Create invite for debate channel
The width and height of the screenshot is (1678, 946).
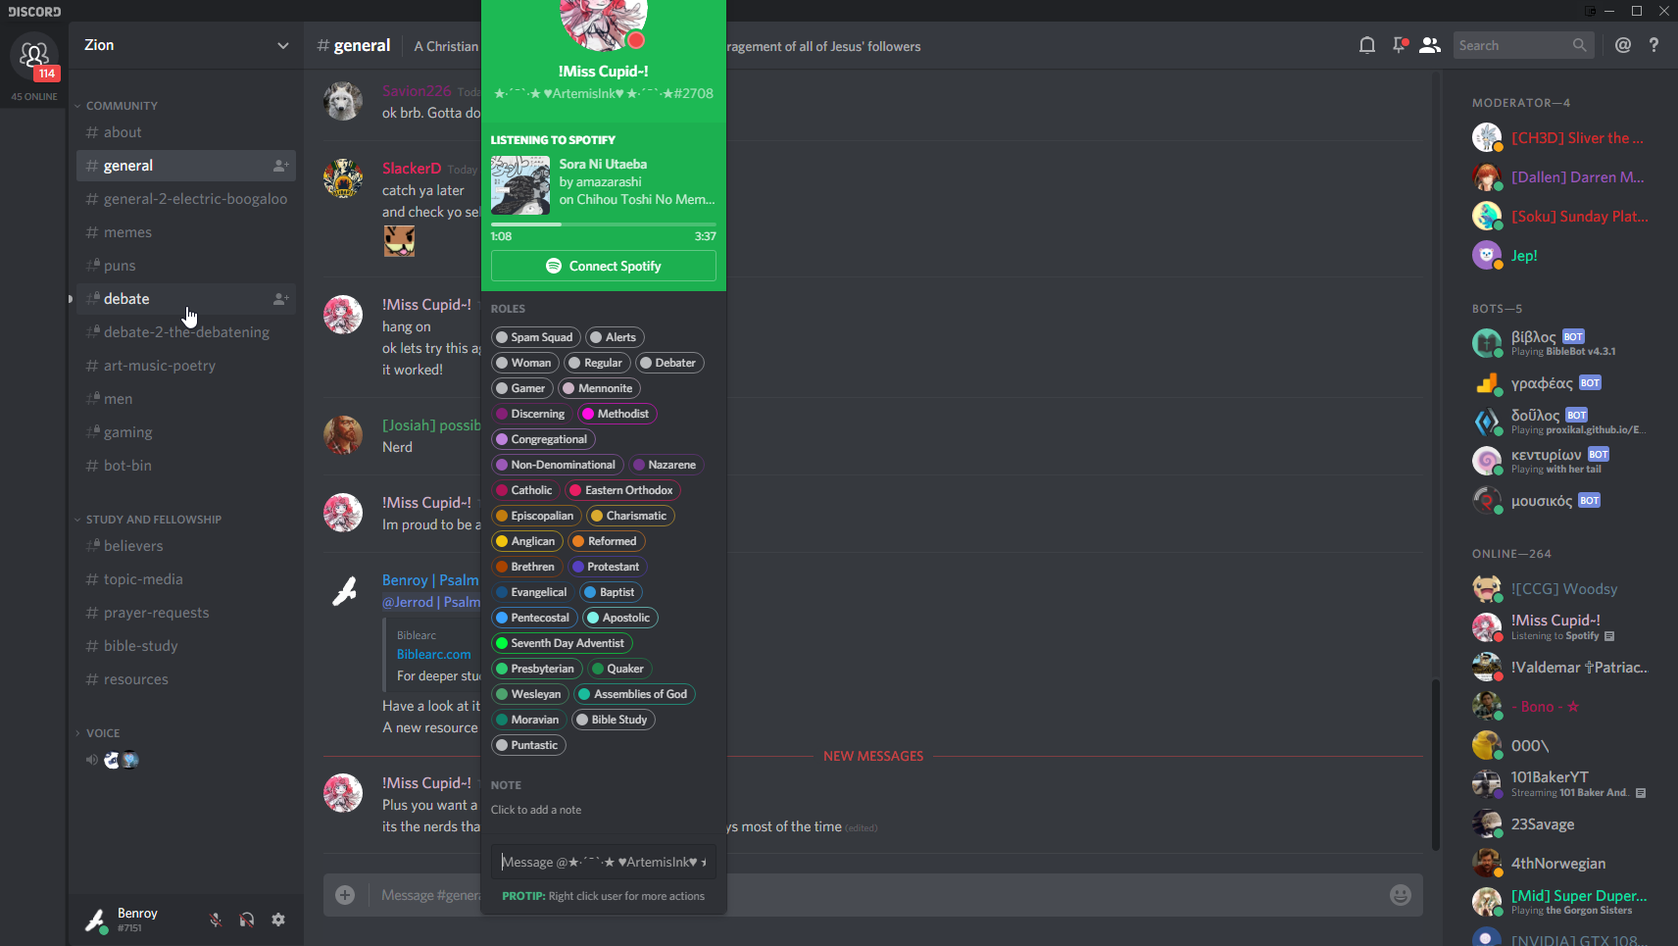[x=280, y=299]
